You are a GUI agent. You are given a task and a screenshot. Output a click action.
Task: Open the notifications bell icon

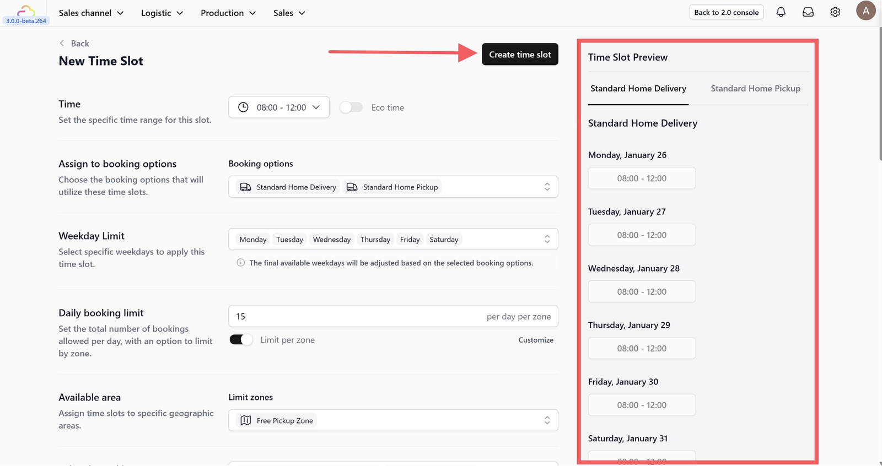pyautogui.click(x=781, y=12)
